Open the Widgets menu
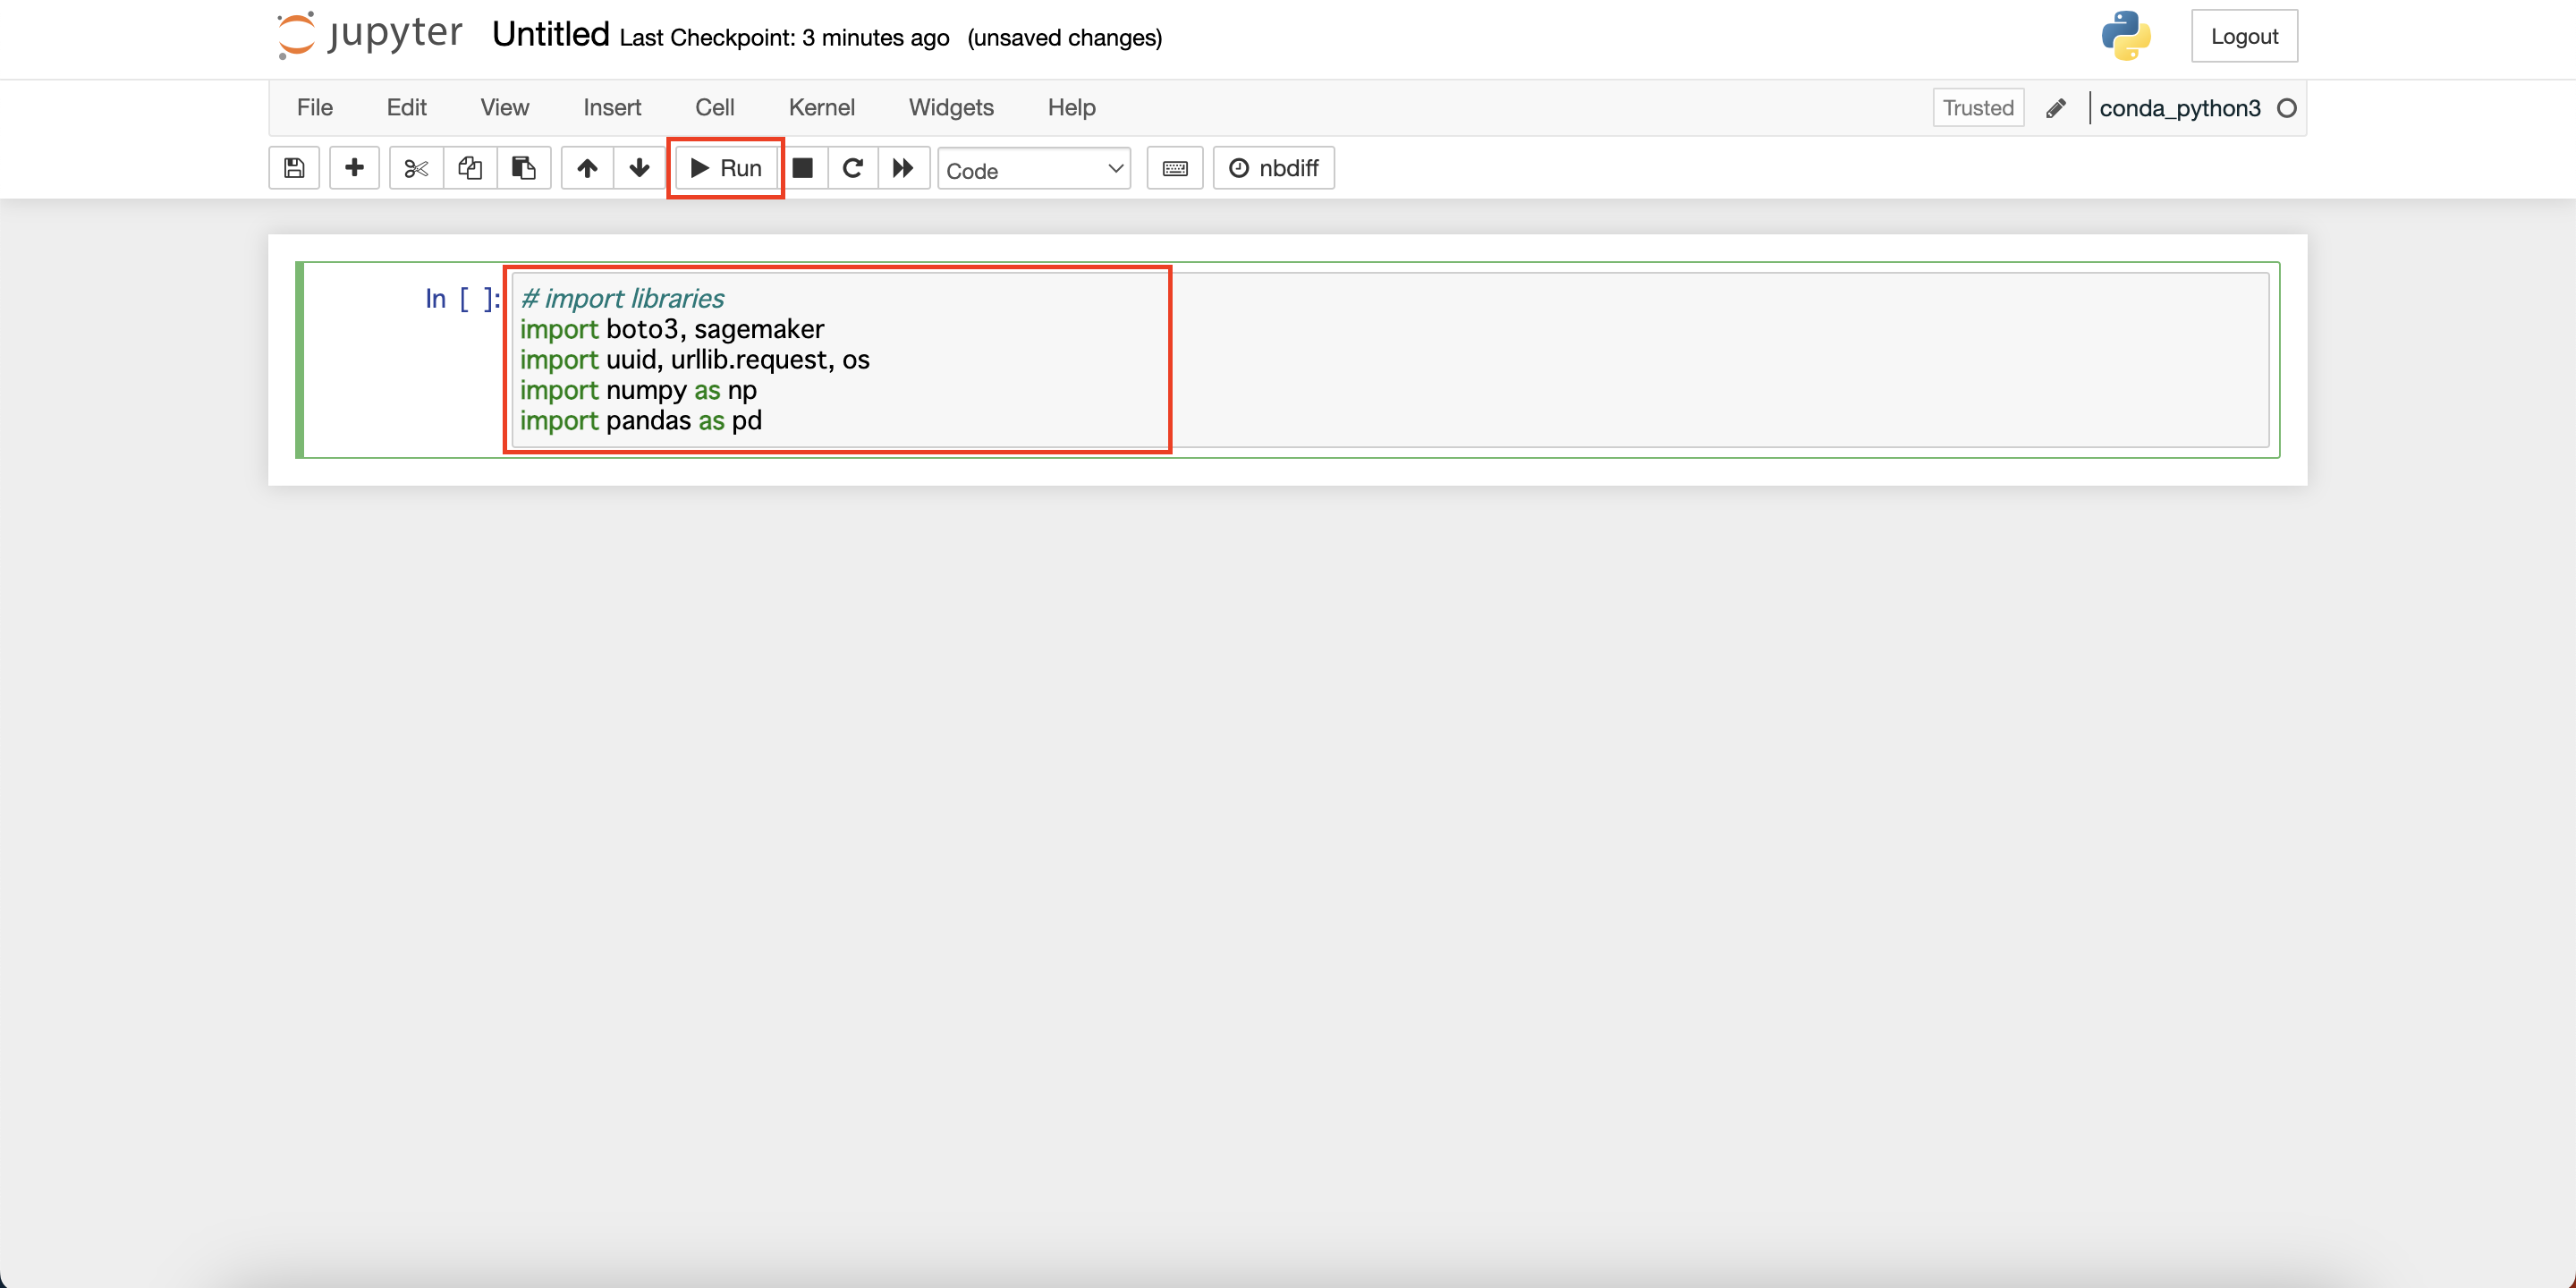Viewport: 2576px width, 1288px height. [x=951, y=107]
